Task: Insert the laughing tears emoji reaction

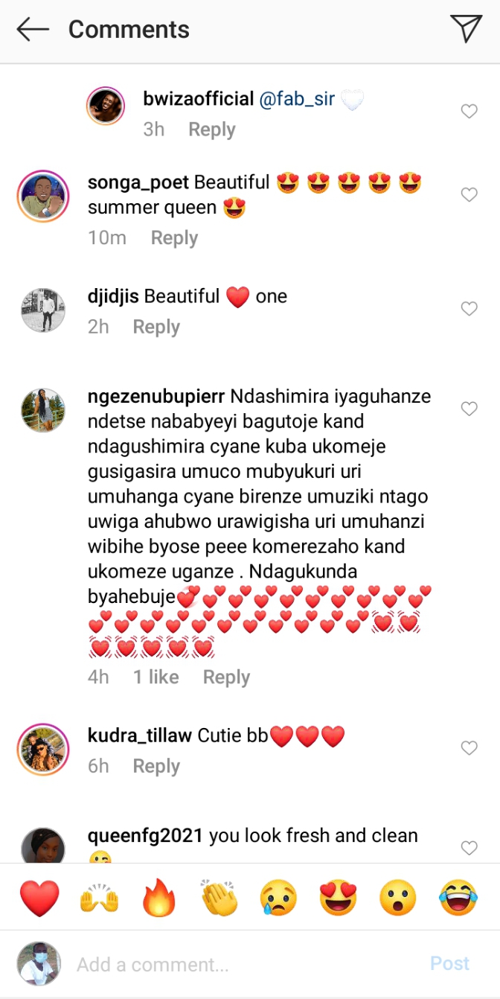Action: tap(458, 898)
